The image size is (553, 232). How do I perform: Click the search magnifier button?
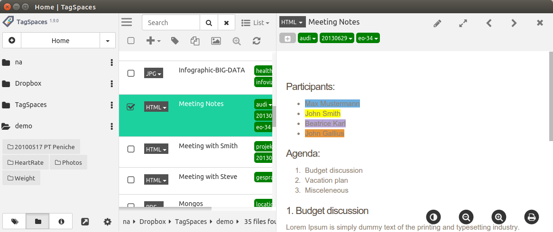pos(209,23)
